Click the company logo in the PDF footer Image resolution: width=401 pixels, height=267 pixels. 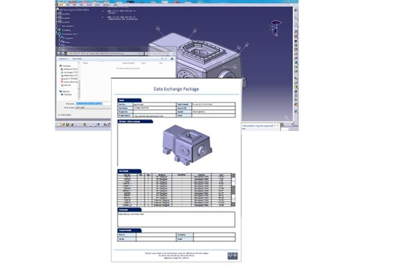(x=233, y=256)
